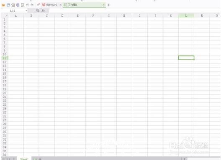Select row 20 header
This screenshot has width=221, height=160.
point(5,93)
